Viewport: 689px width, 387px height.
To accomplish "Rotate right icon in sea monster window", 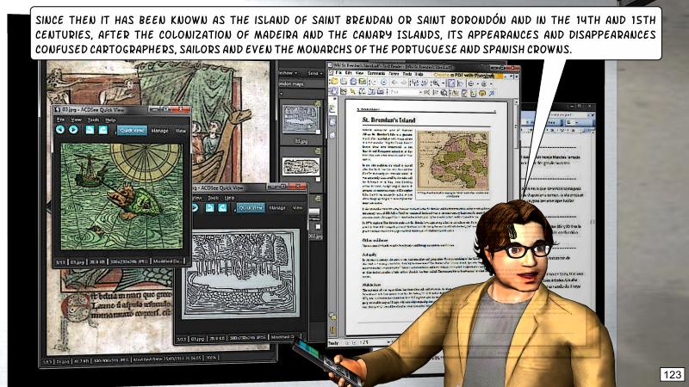I will pos(102,130).
